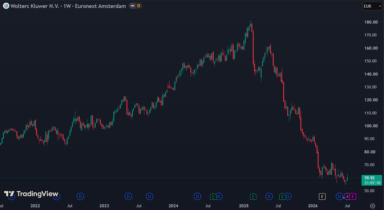The image size is (384, 210).
Task: Click the bar countdown timer 21:07:10
Action: pyautogui.click(x=372, y=183)
